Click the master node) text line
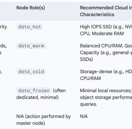The height and width of the screenshot is (129, 132). [x=31, y=123]
